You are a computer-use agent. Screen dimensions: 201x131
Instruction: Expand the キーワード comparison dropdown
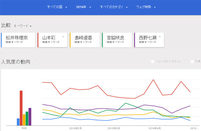click(23, 26)
